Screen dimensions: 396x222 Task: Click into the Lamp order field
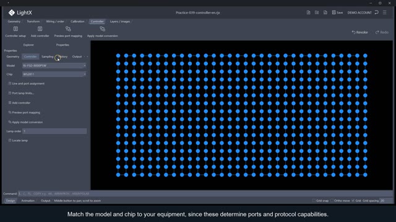pyautogui.click(x=54, y=131)
